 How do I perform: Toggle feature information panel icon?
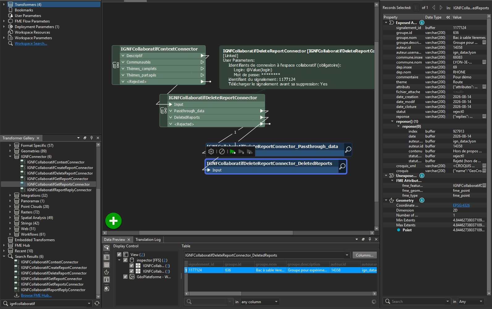[x=107, y=280]
